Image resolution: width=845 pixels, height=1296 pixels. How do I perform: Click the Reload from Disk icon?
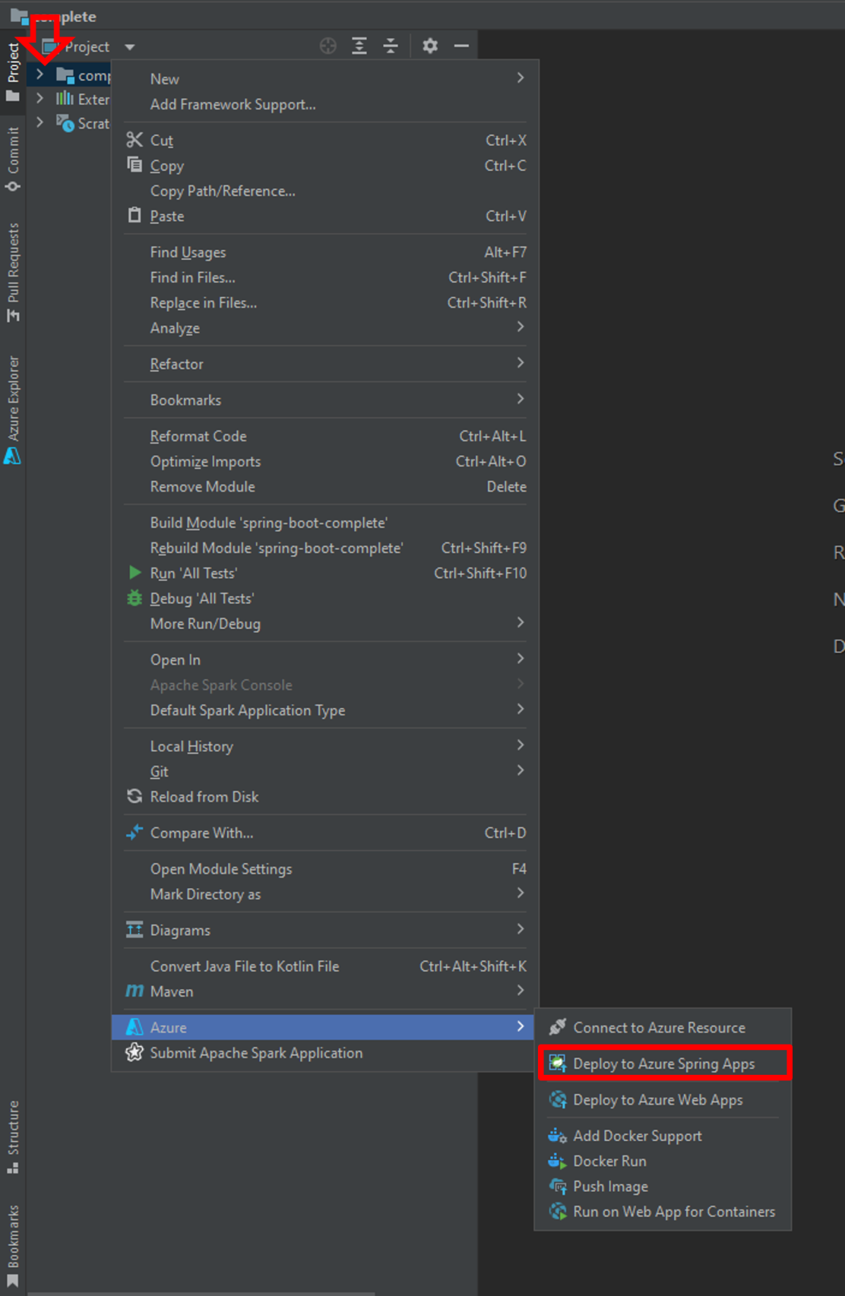coord(134,796)
